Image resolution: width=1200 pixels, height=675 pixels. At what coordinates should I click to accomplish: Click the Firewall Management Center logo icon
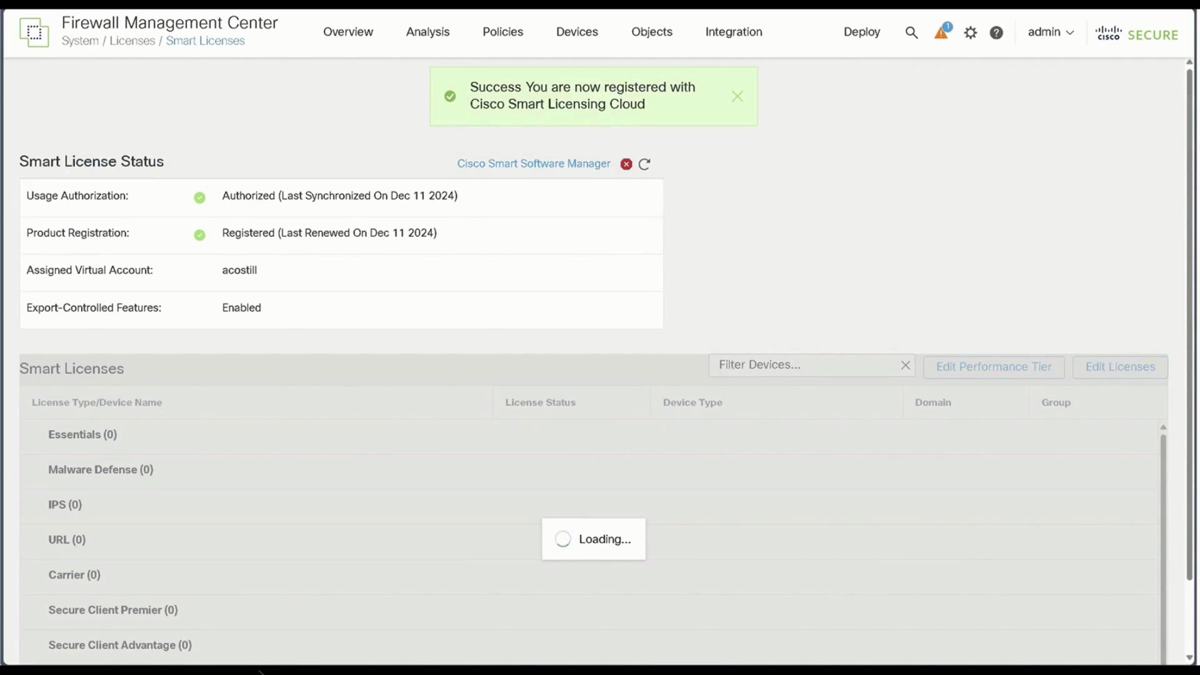point(34,32)
